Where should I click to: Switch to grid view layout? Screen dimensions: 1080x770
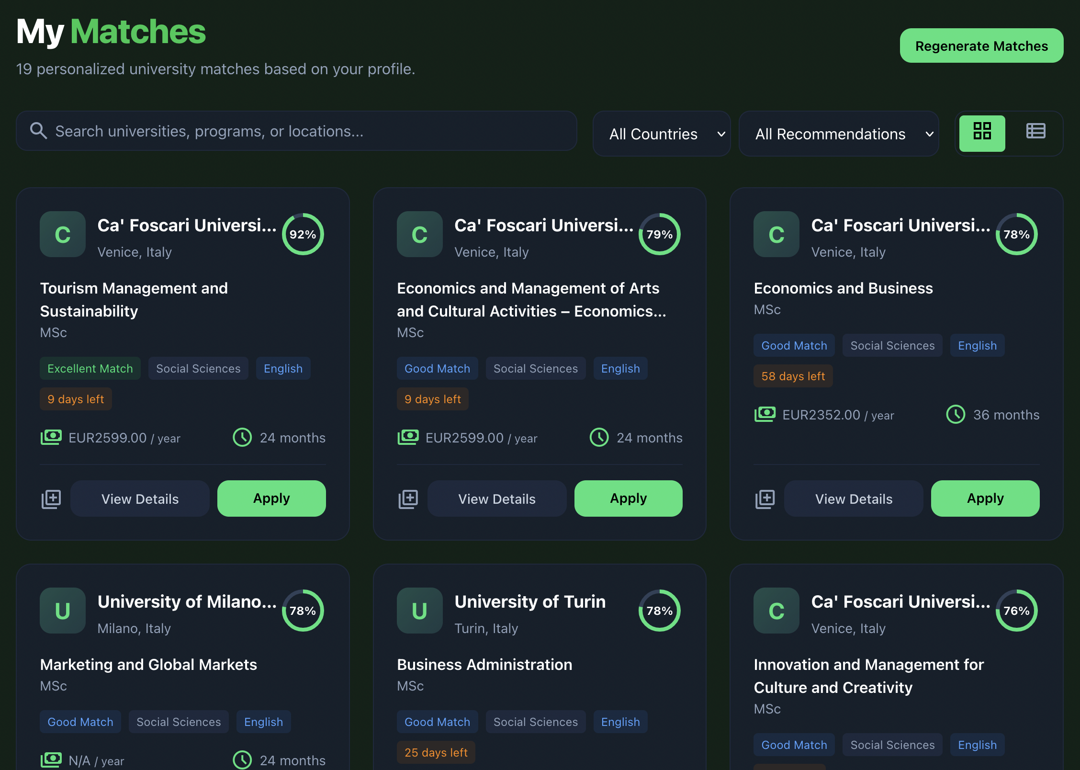[982, 133]
